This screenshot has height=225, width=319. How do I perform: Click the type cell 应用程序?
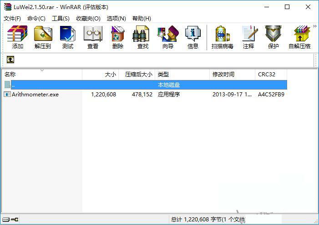(169, 94)
